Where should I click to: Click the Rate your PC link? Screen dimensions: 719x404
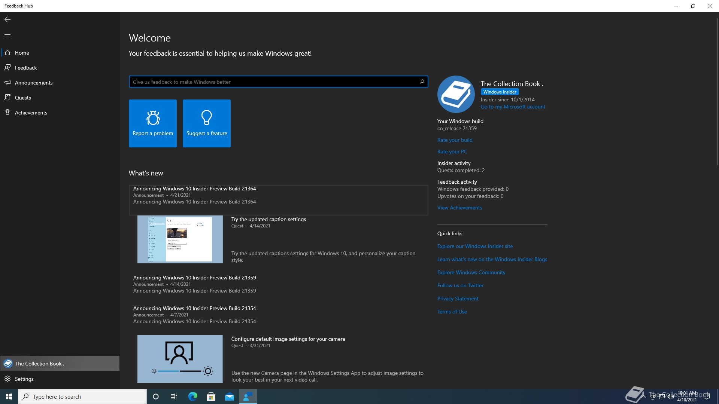452,151
